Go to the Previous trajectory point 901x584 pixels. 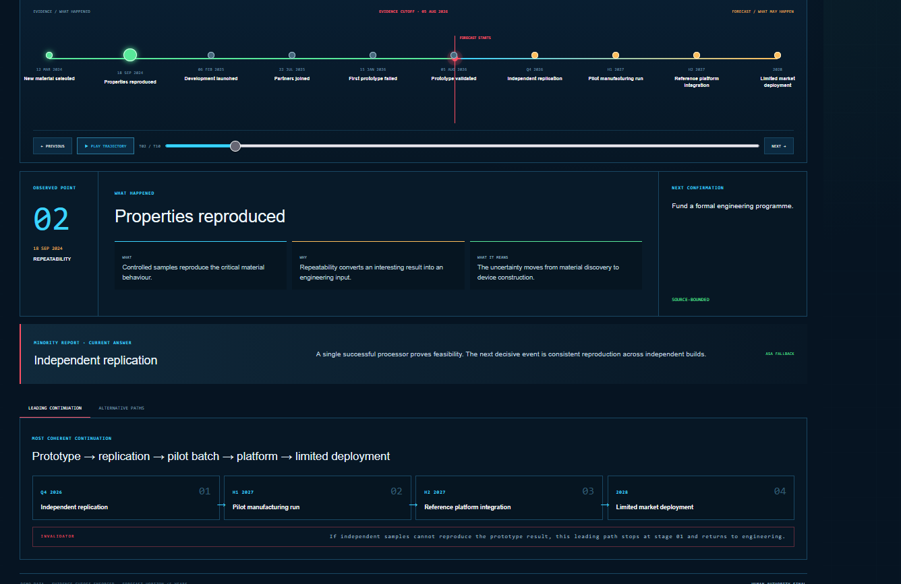pos(53,145)
